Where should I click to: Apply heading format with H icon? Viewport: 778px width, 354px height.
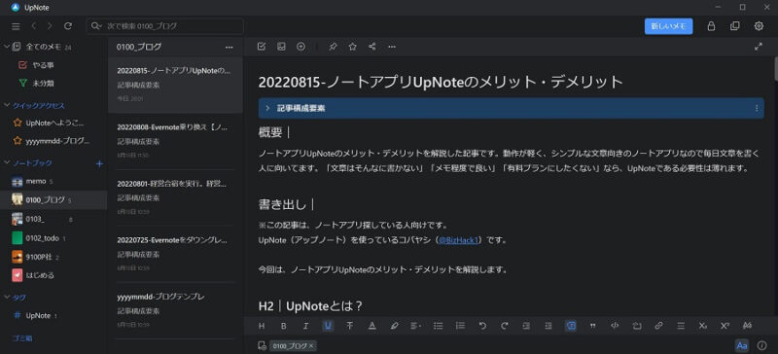pyautogui.click(x=262, y=326)
